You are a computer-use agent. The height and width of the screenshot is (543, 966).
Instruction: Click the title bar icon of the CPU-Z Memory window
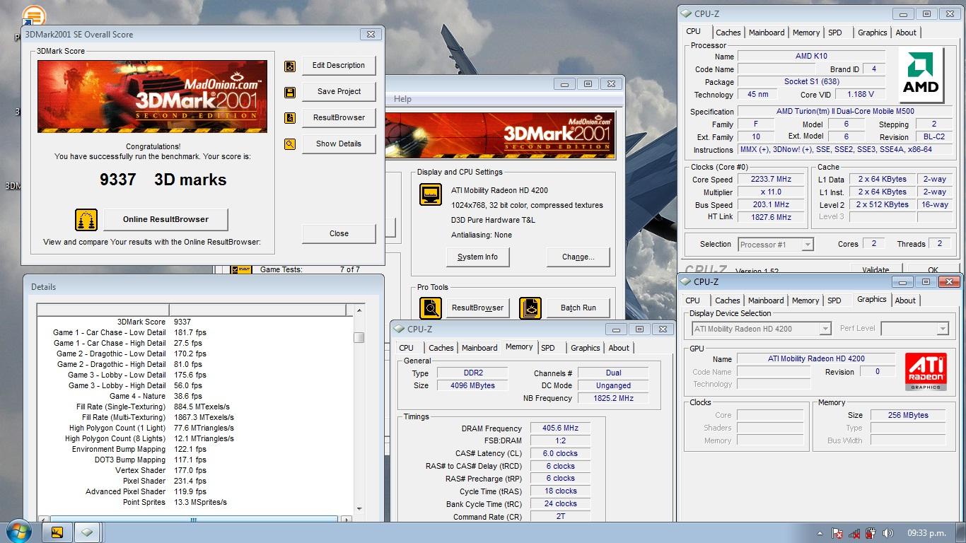tap(400, 329)
